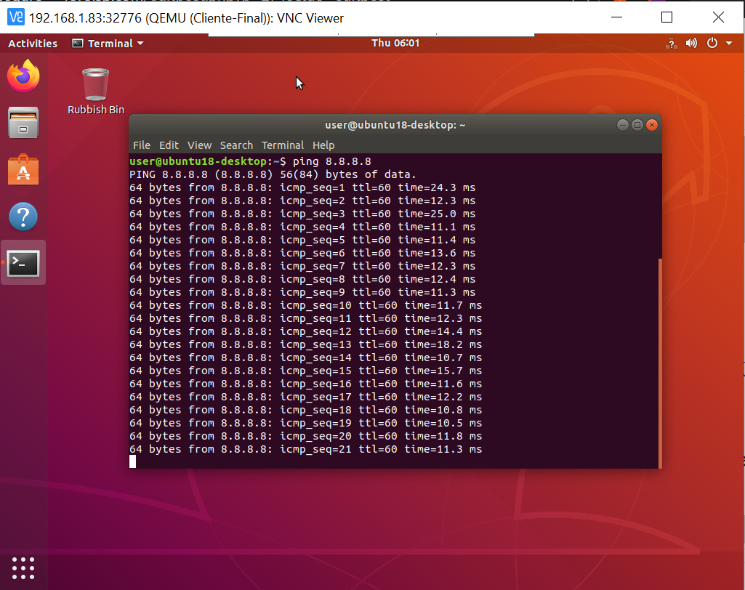Click the Activities button
The image size is (745, 590).
point(33,44)
